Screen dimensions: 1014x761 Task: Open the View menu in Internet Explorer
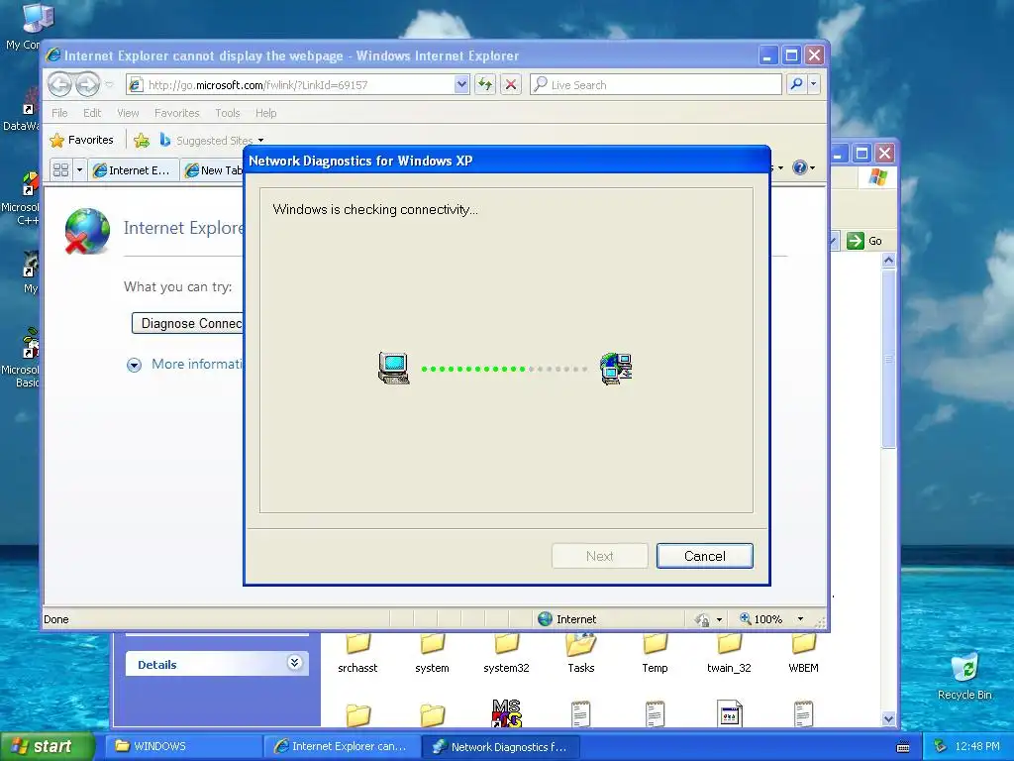point(128,113)
